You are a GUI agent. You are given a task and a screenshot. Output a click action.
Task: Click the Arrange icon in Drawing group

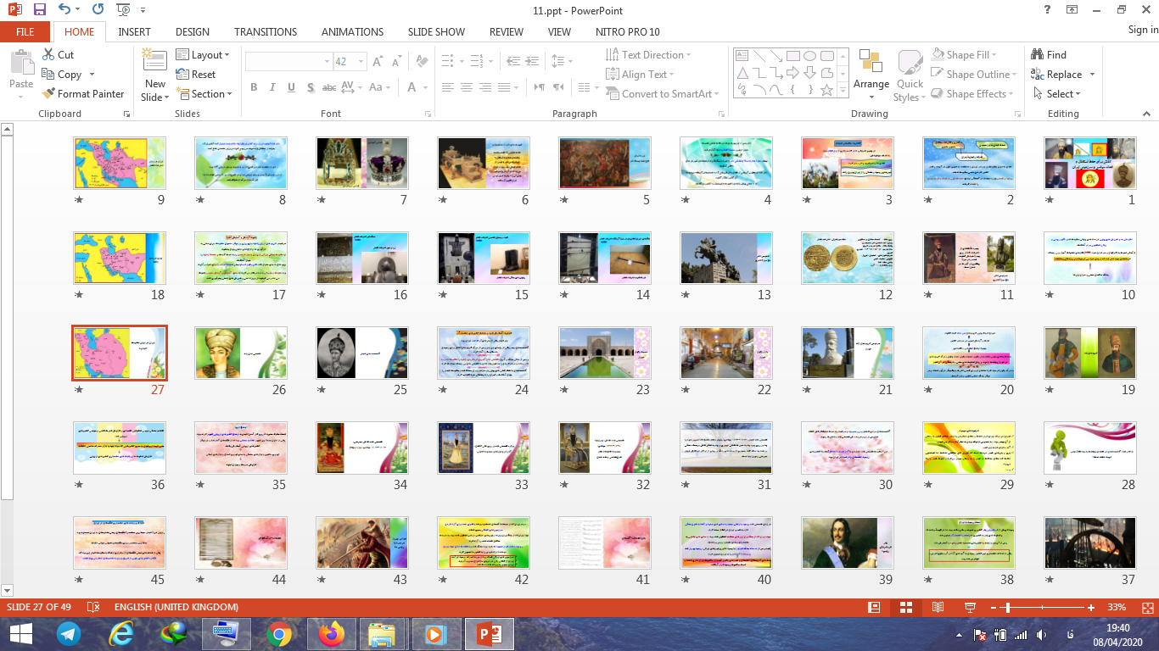click(x=871, y=68)
